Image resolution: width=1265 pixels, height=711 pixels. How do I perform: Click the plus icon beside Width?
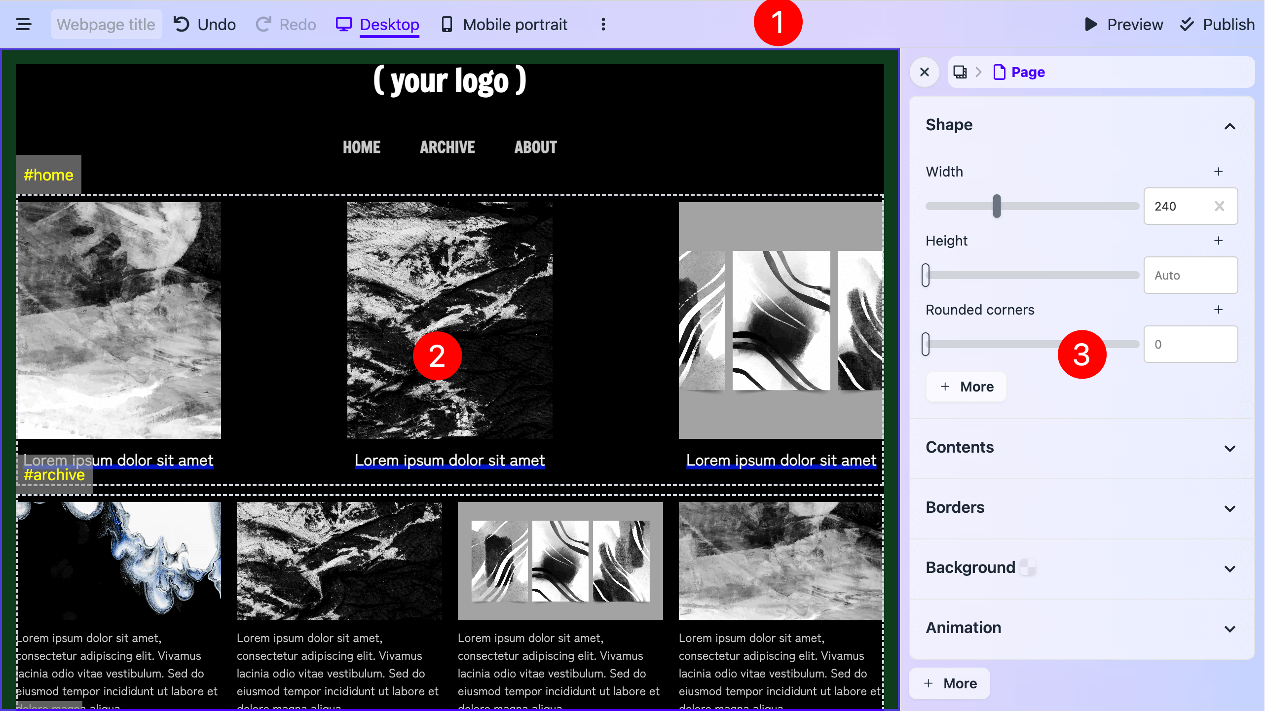[x=1218, y=172]
